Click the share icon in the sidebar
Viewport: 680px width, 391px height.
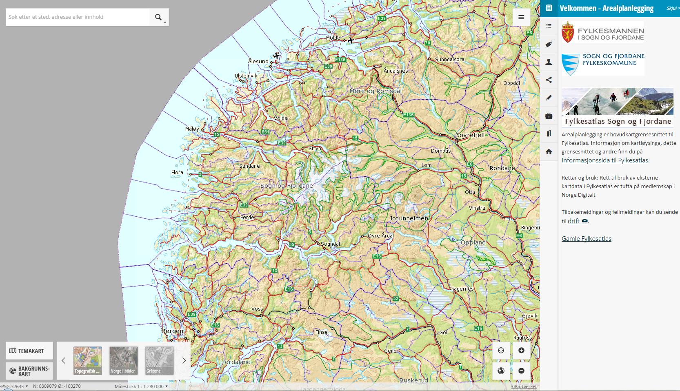pos(549,80)
